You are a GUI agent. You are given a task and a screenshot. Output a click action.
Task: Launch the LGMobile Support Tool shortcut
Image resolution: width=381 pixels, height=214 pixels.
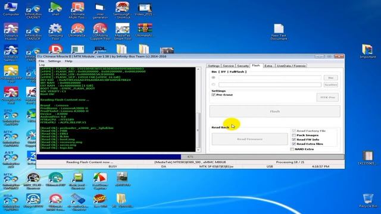click(100, 32)
